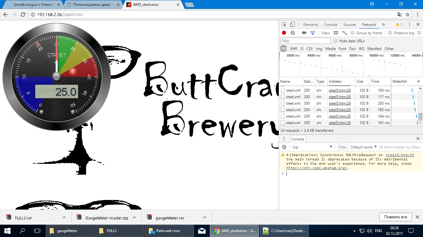423x237 pixels.
Task: Check the Preserve log option
Action: coord(390,33)
